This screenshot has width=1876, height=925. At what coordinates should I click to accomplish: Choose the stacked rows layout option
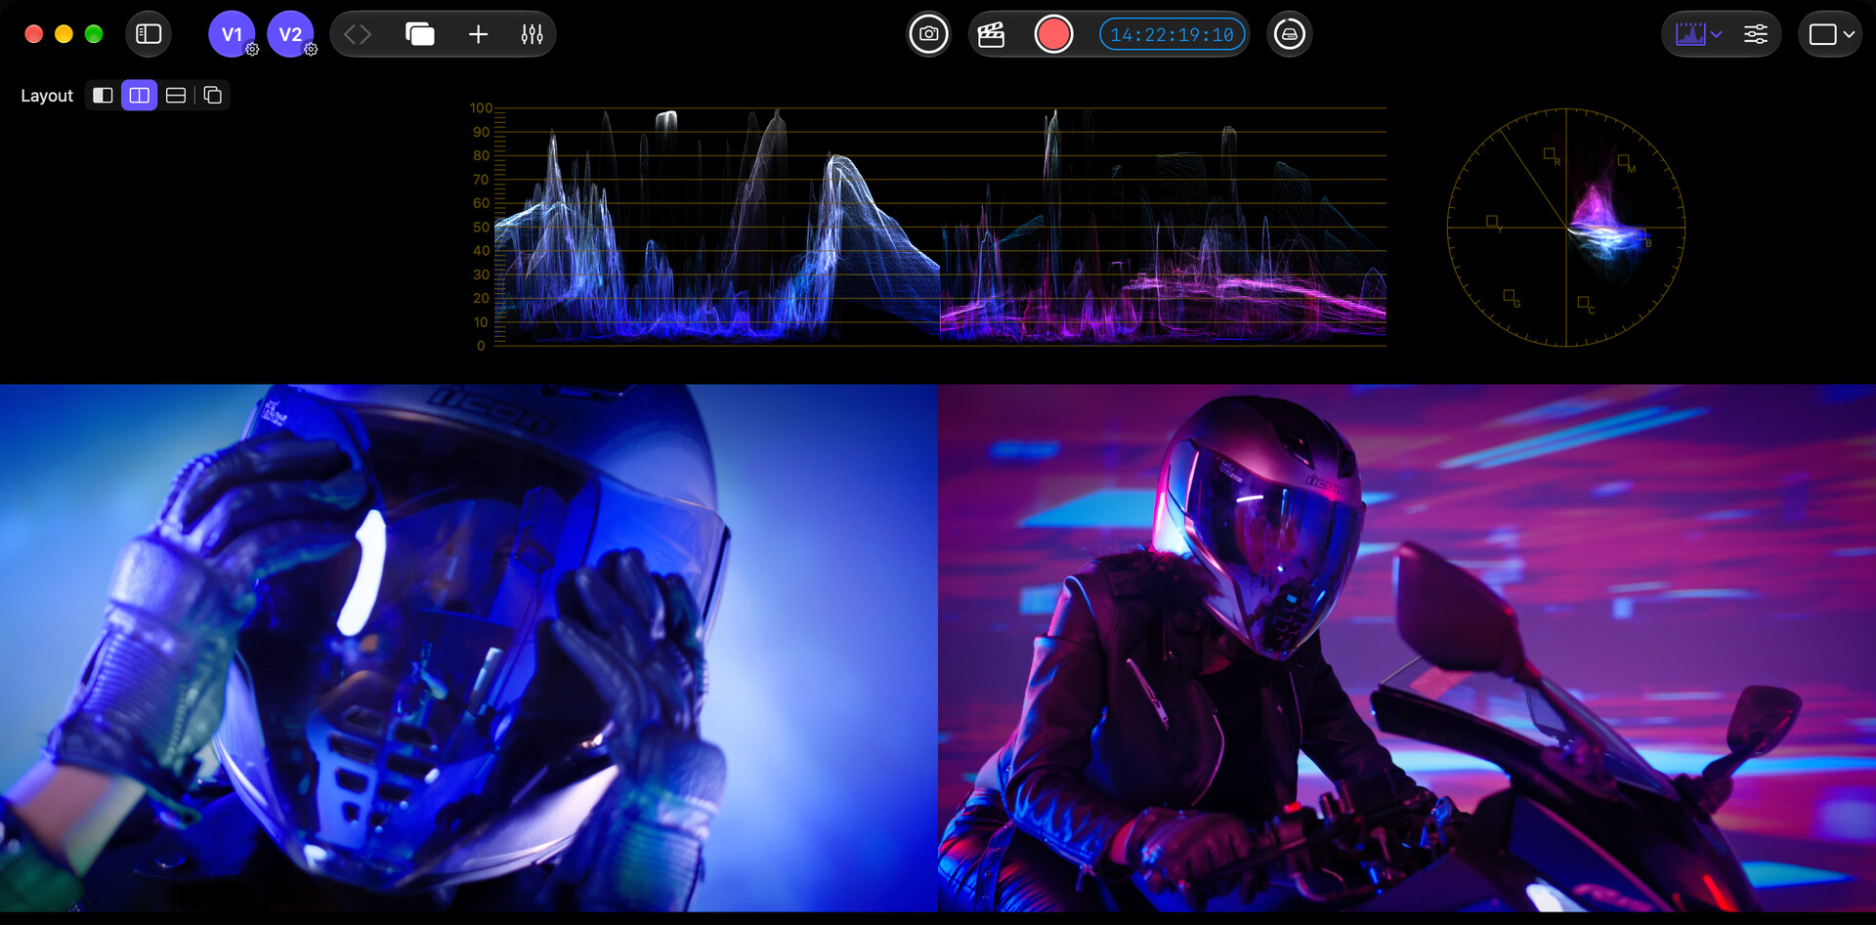[176, 95]
